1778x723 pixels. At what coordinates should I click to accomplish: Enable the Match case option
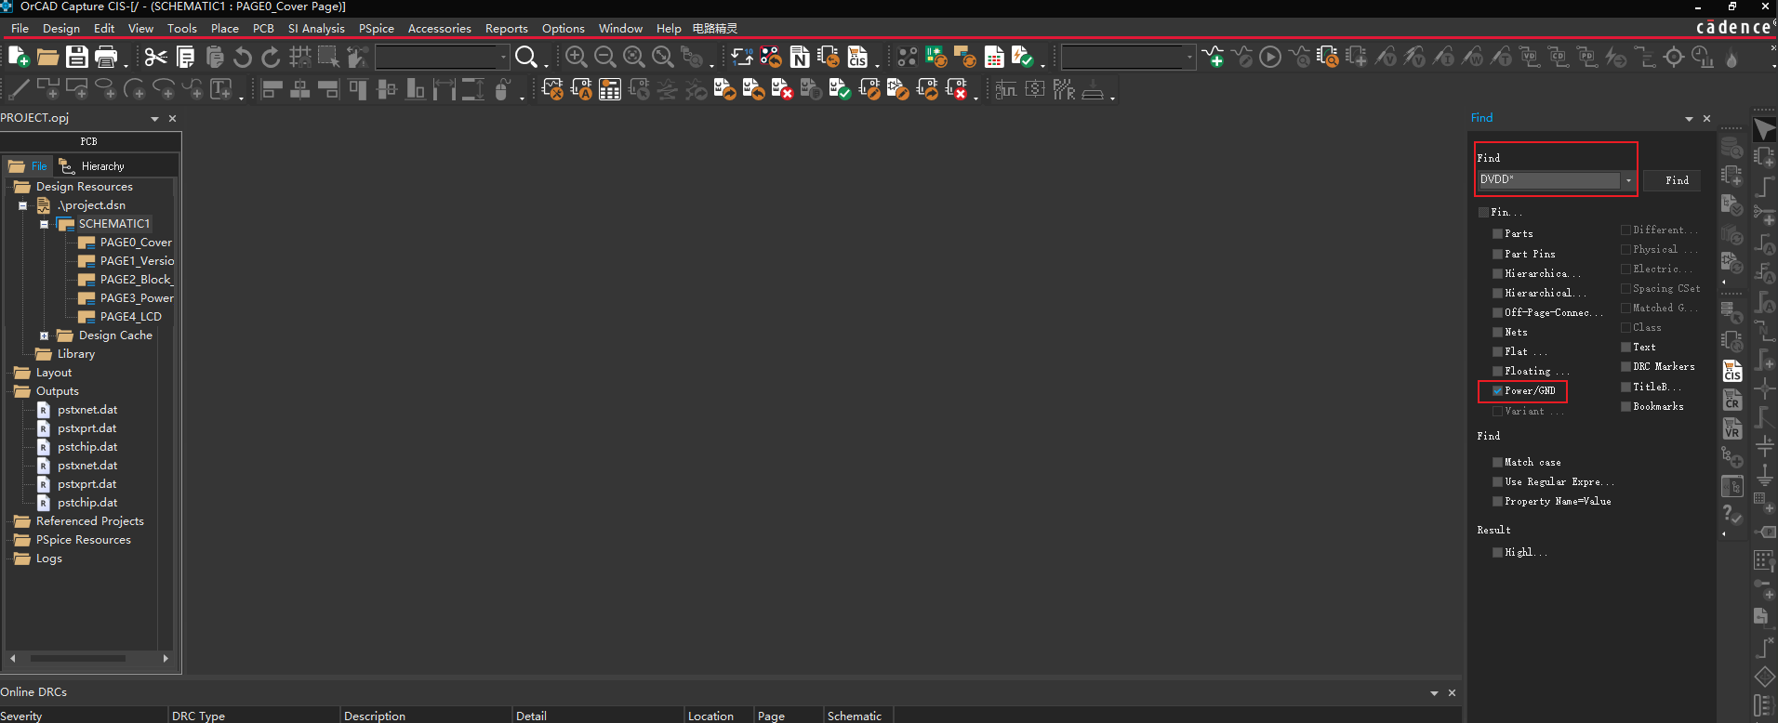point(1497,462)
